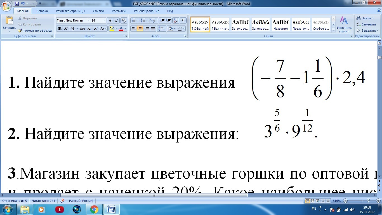Open the multilevel list dropdown
Viewport: 382px width, 215px height.
[154, 20]
